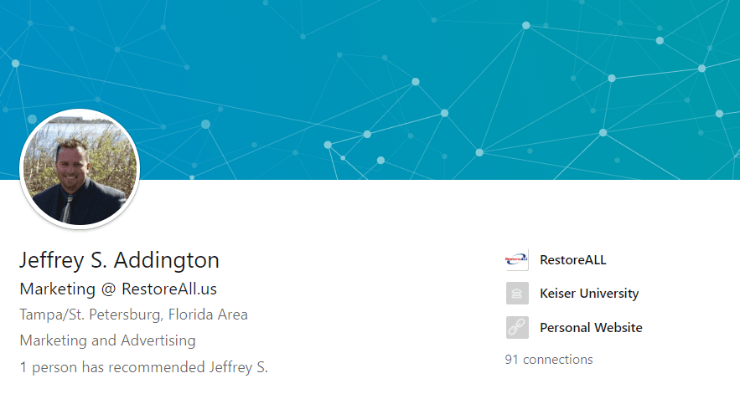Click 'Jeffrey S.' in the recommendation line
The image size is (740, 399).
point(239,367)
